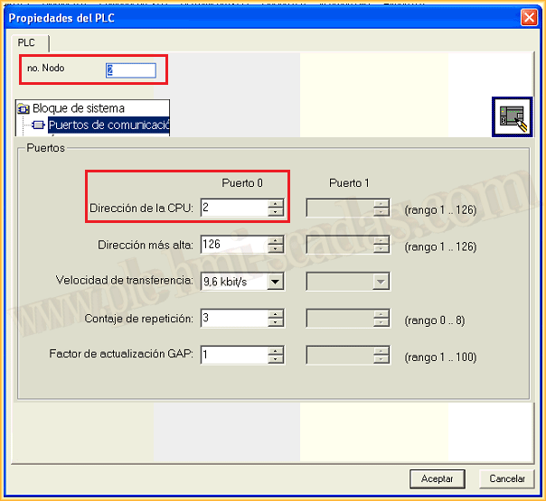Image resolution: width=546 pixels, height=501 pixels.
Task: Increase Factor de actualización GAP value
Action: click(276, 351)
